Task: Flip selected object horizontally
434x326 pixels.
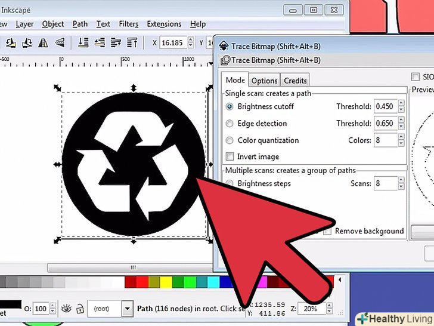Action: point(44,42)
